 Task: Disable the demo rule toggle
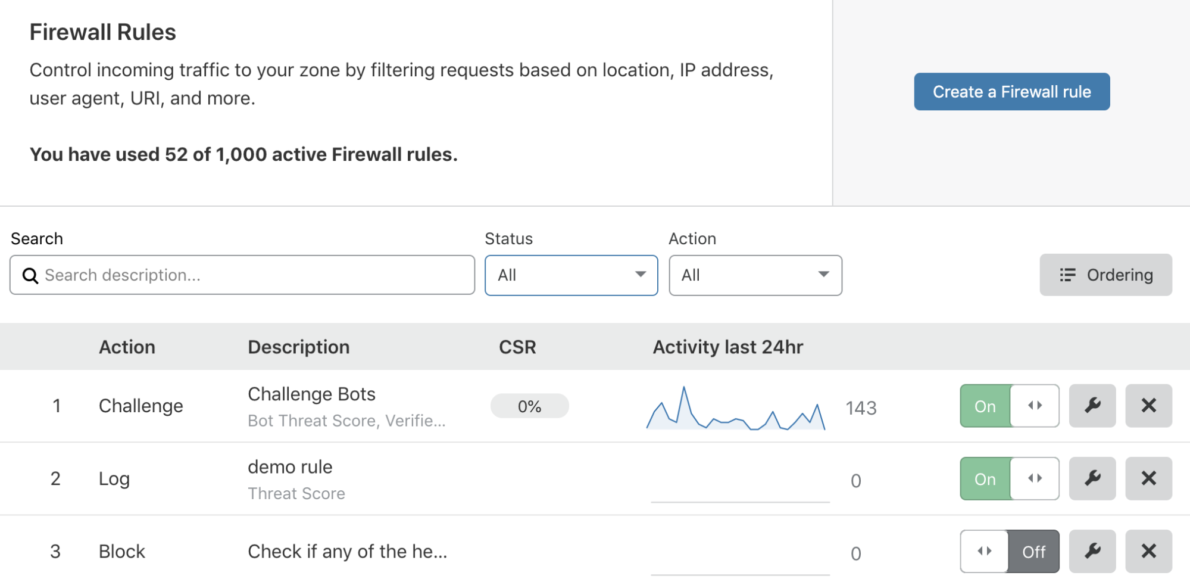coord(1010,478)
